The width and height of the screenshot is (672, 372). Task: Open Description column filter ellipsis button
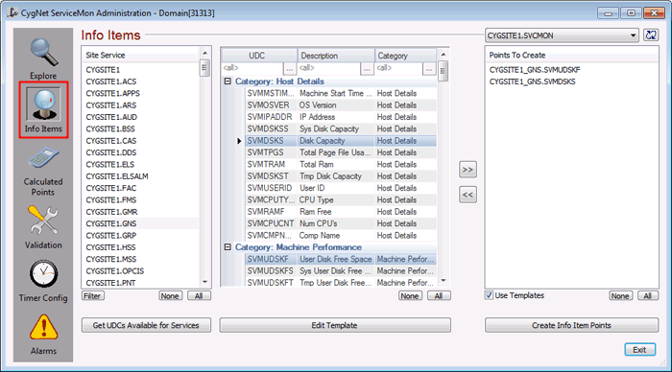click(367, 68)
